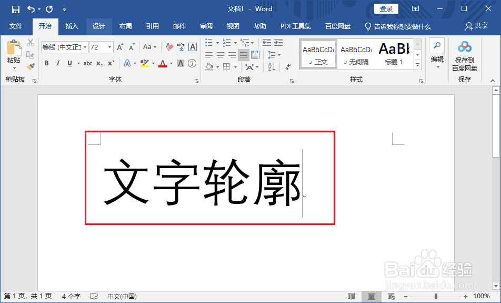Center the text
This screenshot has width=501, height=303.
[x=220, y=55]
